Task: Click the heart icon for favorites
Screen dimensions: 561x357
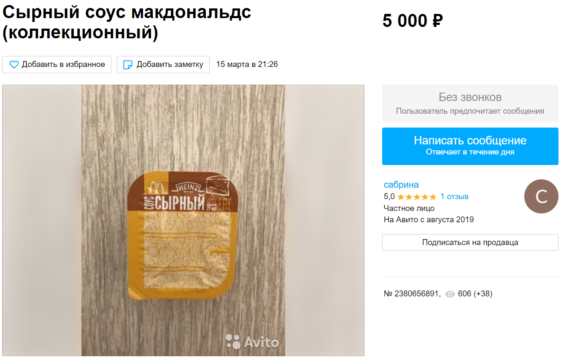Action: 14,65
